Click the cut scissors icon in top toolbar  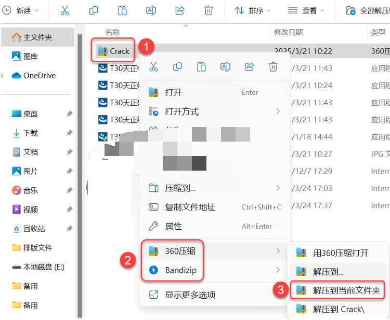pos(65,11)
